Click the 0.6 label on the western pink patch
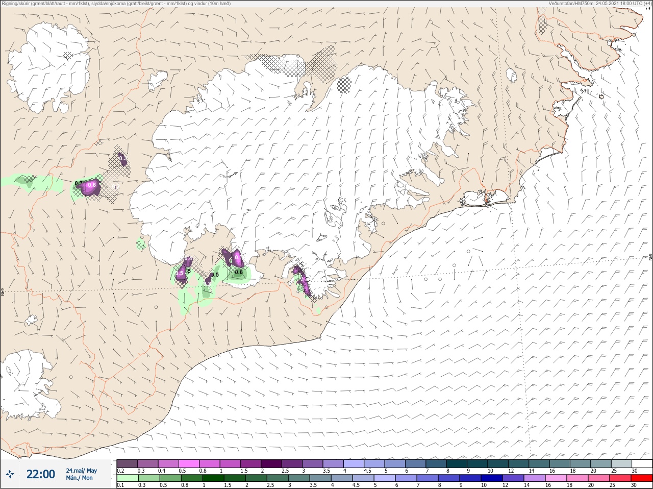Screen dimensions: 653x489 92,185
